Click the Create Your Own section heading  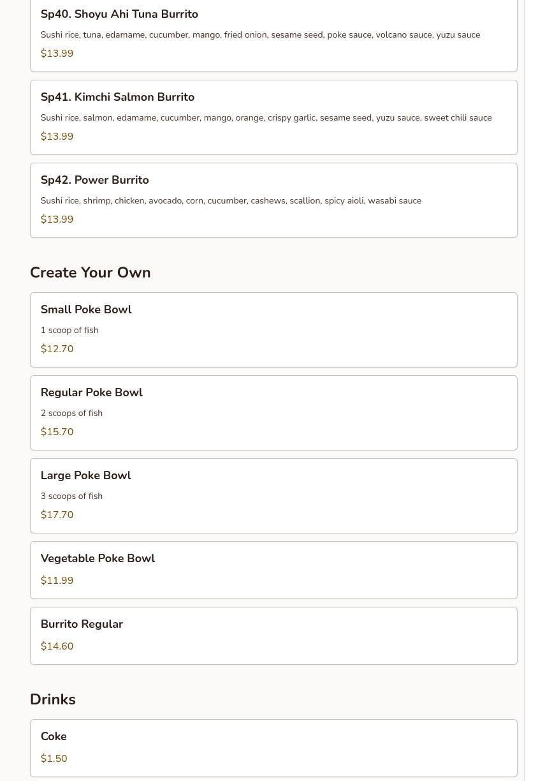coord(90,272)
